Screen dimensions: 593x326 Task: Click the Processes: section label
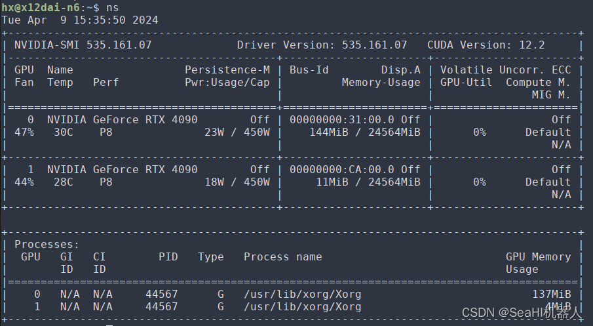pyautogui.click(x=47, y=245)
